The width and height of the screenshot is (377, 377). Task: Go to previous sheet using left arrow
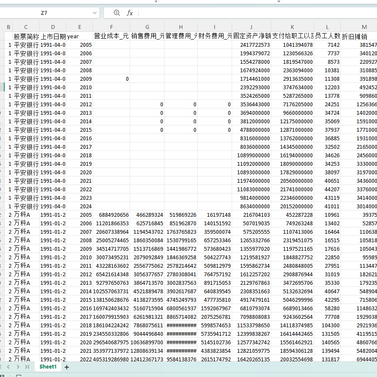click(8, 366)
